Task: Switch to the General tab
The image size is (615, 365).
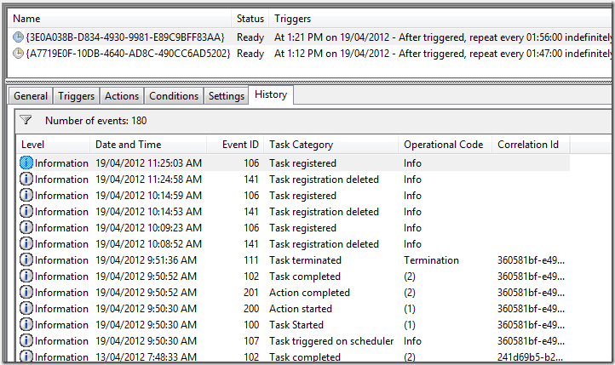Action: 31,96
